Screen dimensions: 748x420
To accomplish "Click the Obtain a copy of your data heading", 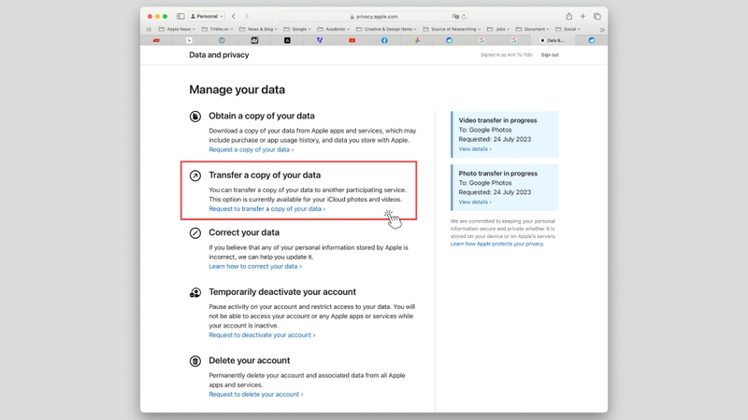I will (x=262, y=116).
